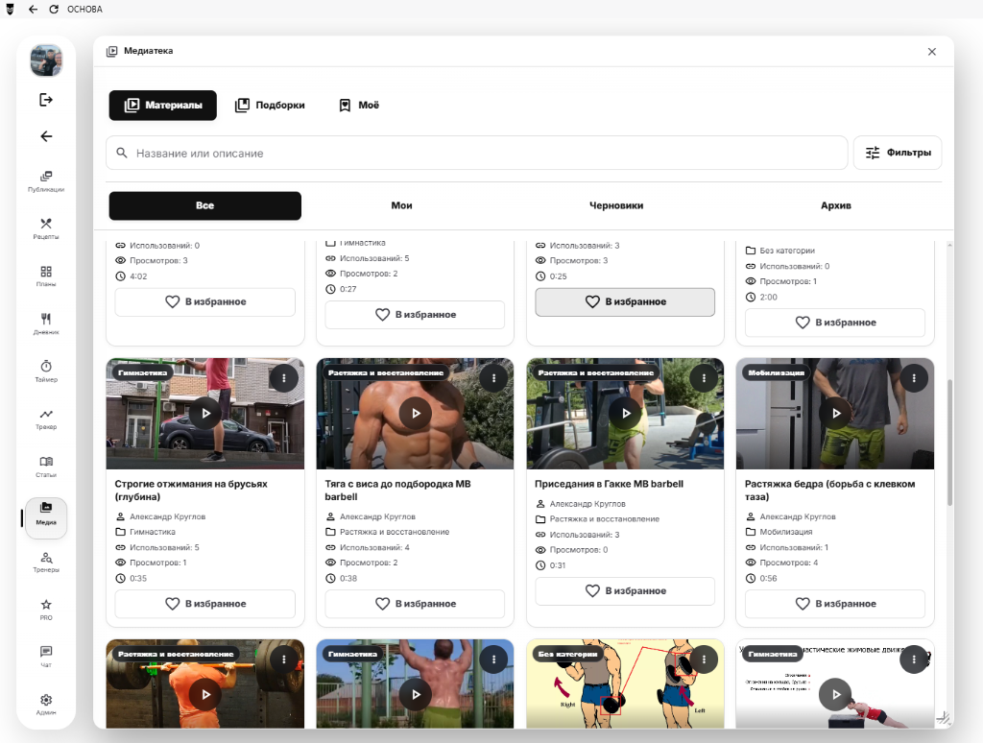Add the 0:27 video to favorites
Viewport: 983px width, 743px height.
click(x=415, y=314)
